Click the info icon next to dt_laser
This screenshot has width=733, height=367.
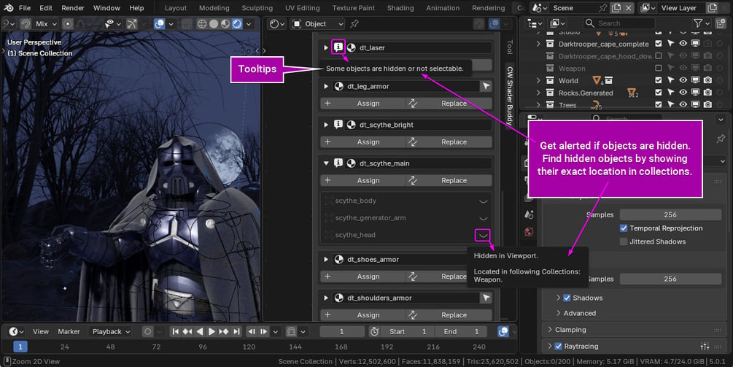tap(338, 47)
